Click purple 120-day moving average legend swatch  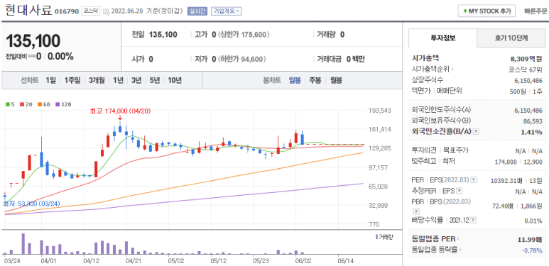(x=58, y=104)
